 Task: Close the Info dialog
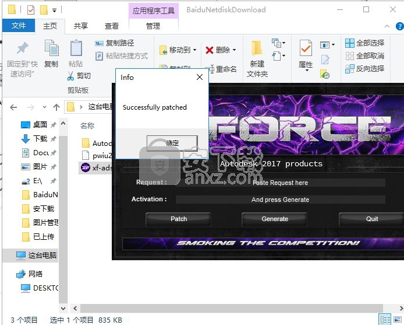(x=200, y=77)
